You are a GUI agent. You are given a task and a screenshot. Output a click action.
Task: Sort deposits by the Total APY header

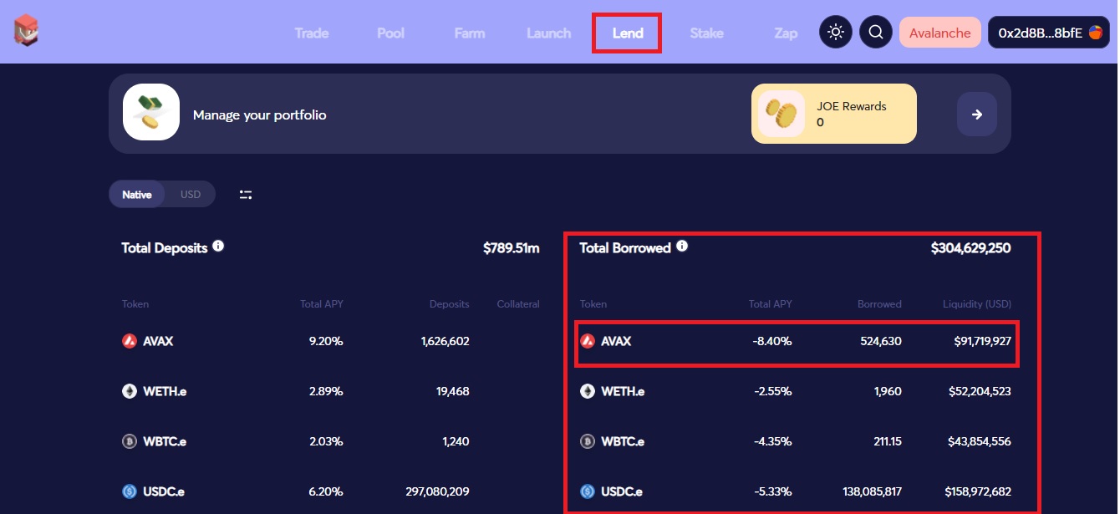[322, 304]
